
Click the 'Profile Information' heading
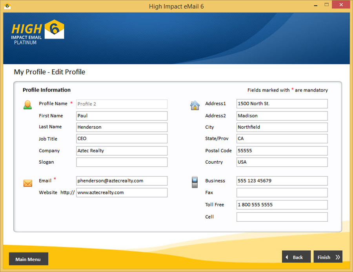[x=47, y=90]
